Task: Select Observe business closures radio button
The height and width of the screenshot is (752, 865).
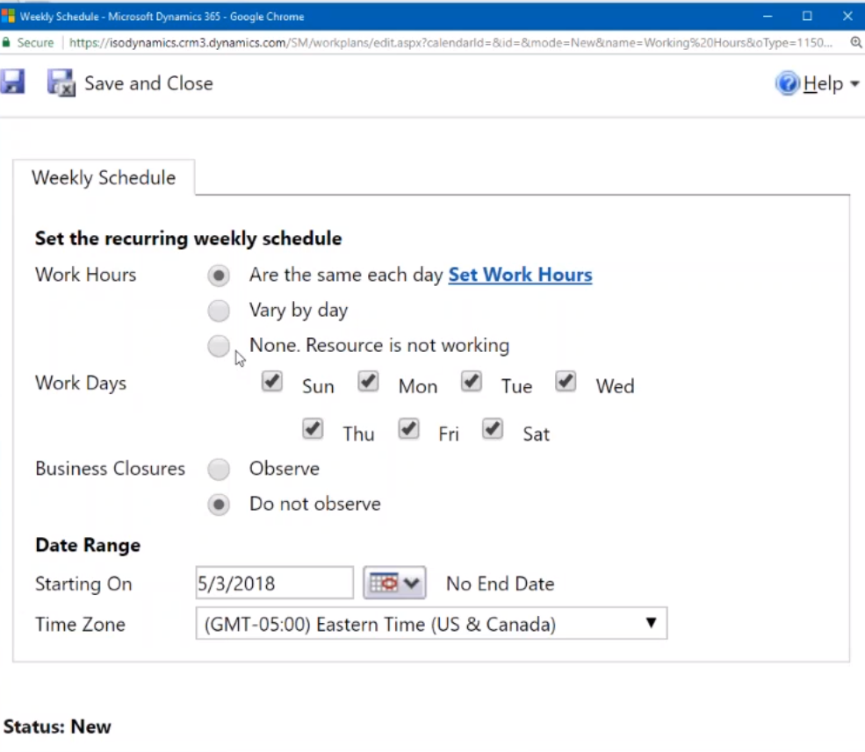Action: (x=219, y=469)
